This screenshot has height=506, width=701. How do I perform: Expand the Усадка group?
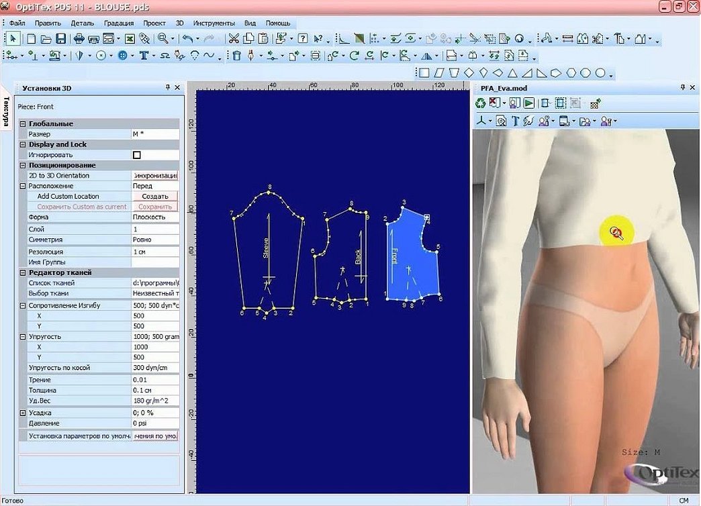pyautogui.click(x=23, y=413)
